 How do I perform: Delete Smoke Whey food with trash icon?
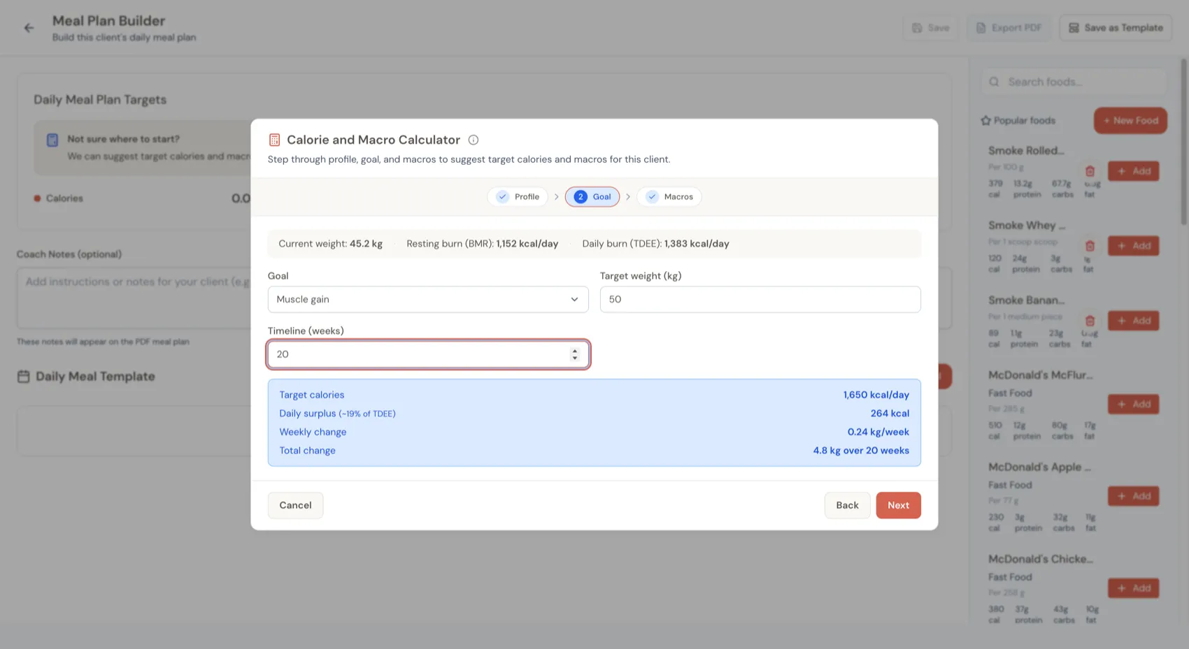tap(1090, 246)
